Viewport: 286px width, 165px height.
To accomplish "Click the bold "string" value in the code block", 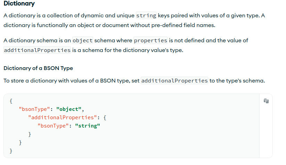I will click(87, 126).
